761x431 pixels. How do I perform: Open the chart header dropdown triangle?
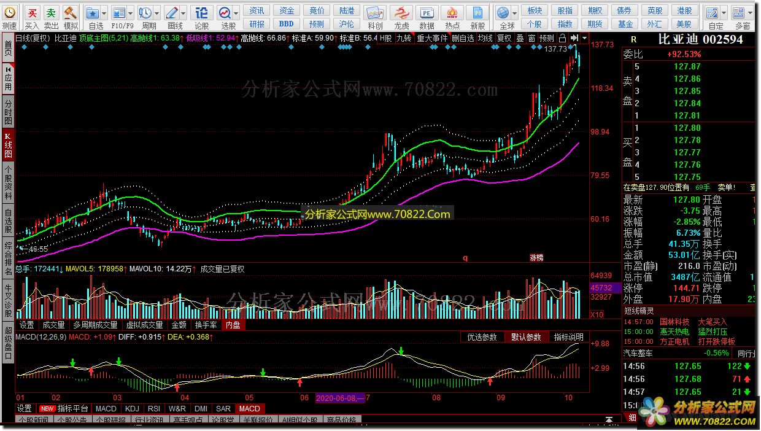[x=585, y=38]
